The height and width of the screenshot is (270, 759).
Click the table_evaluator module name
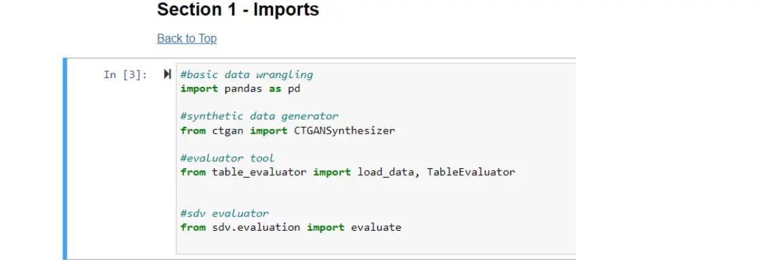pos(259,172)
